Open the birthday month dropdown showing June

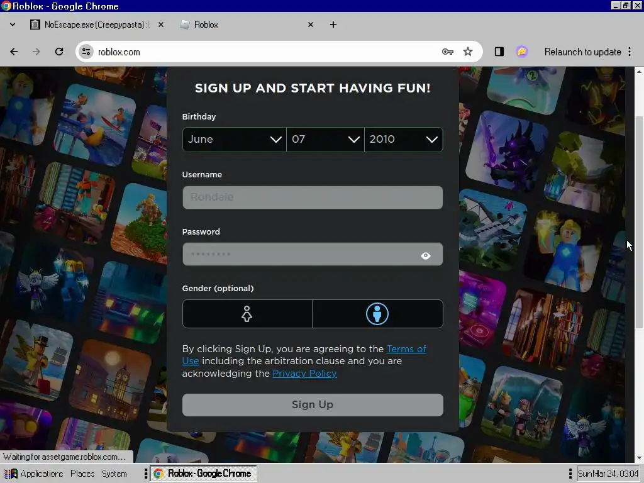click(x=234, y=139)
